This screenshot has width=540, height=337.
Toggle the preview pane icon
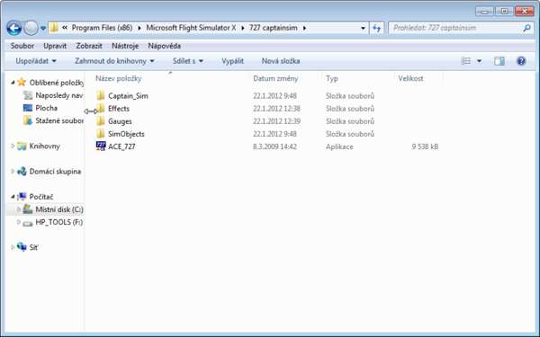click(499, 61)
